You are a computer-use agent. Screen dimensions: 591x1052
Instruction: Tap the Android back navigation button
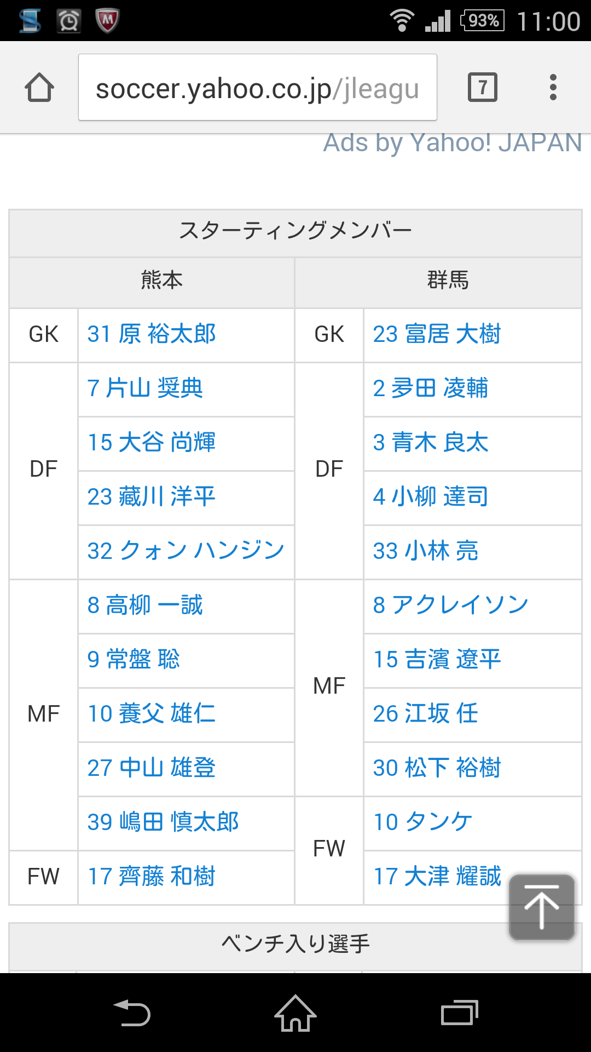point(132,1013)
